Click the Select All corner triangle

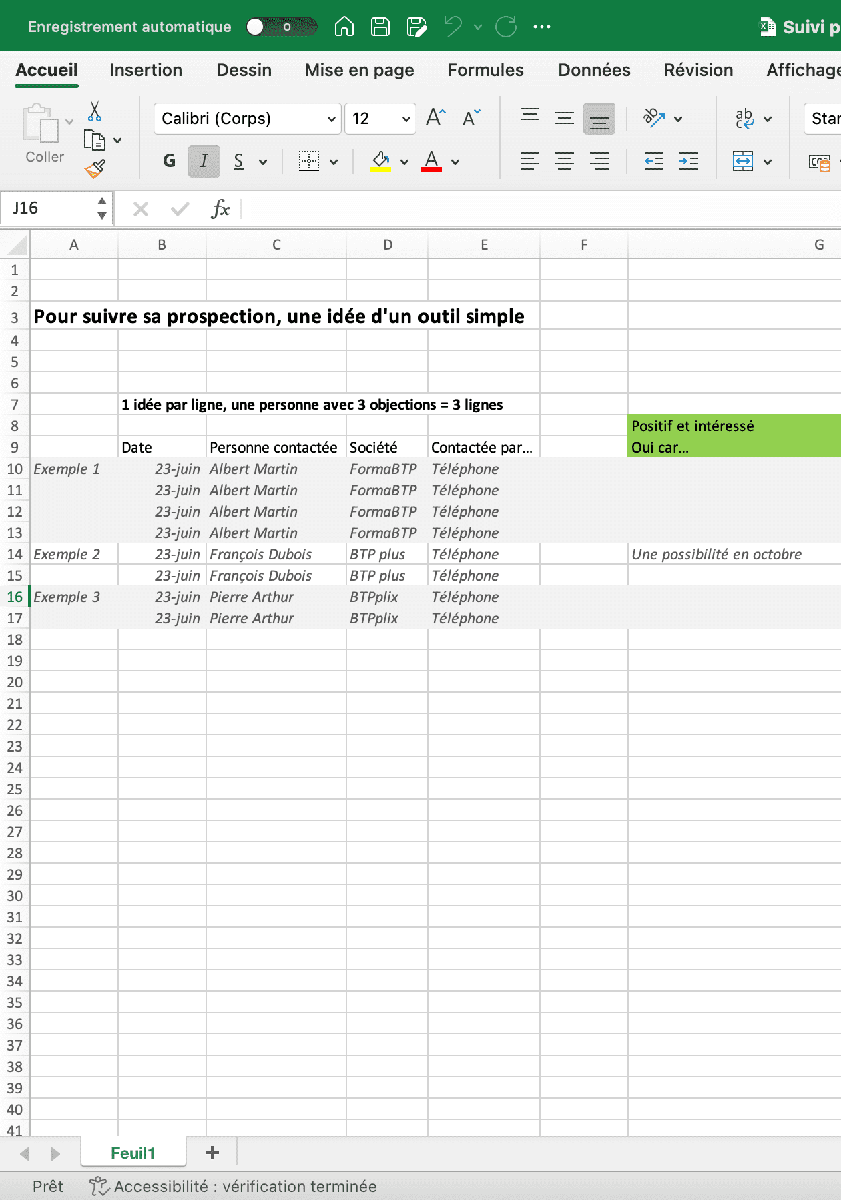[x=15, y=245]
